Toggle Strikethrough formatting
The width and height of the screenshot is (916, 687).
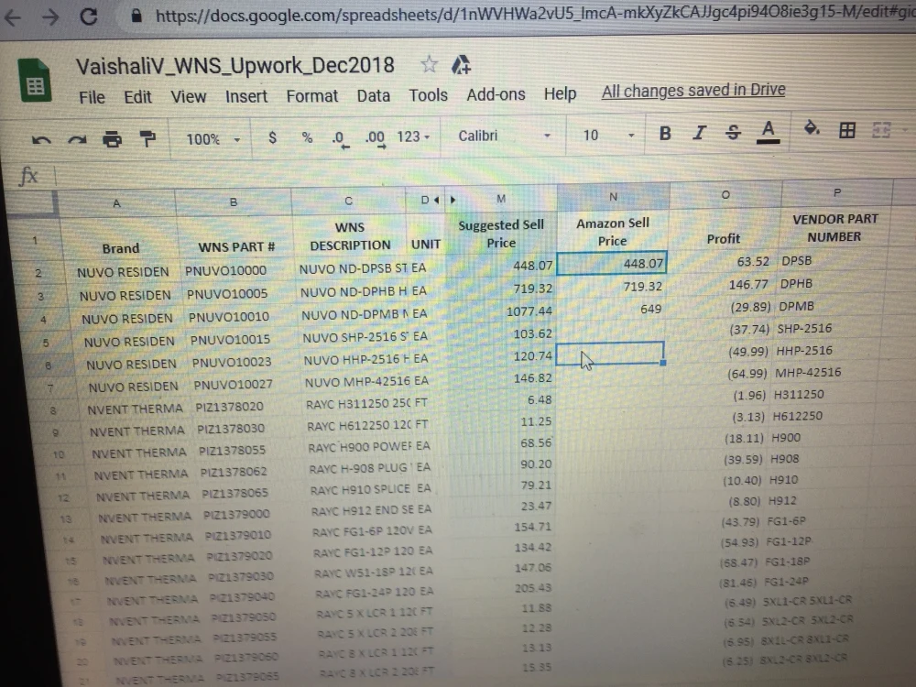(733, 133)
